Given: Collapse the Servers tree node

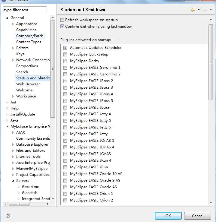Looking at the screenshot, I should tap(13, 181).
